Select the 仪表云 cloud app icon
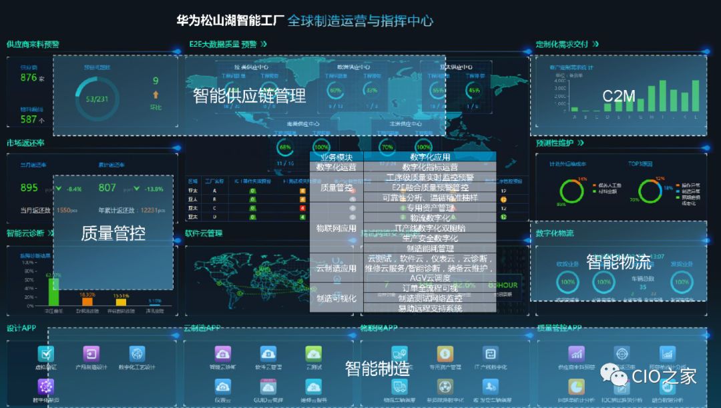The image size is (721, 408). [222, 387]
